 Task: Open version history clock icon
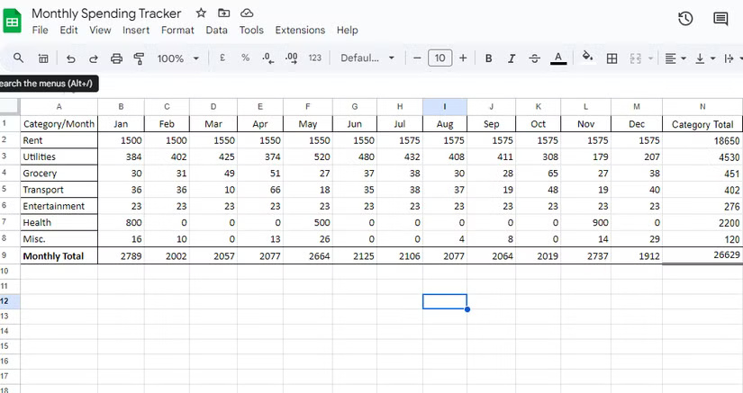(x=685, y=19)
